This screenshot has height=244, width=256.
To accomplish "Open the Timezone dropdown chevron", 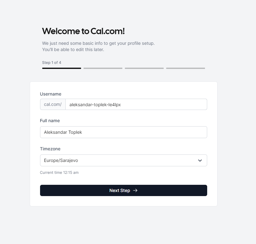I will 200,160.
